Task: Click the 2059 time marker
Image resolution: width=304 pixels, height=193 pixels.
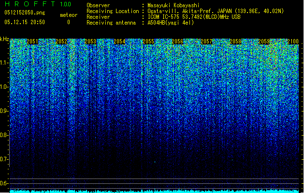Action: point(264,41)
